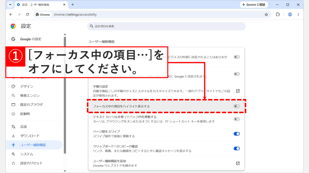Reload the settings page
This screenshot has width=309, height=173.
[x=27, y=14]
